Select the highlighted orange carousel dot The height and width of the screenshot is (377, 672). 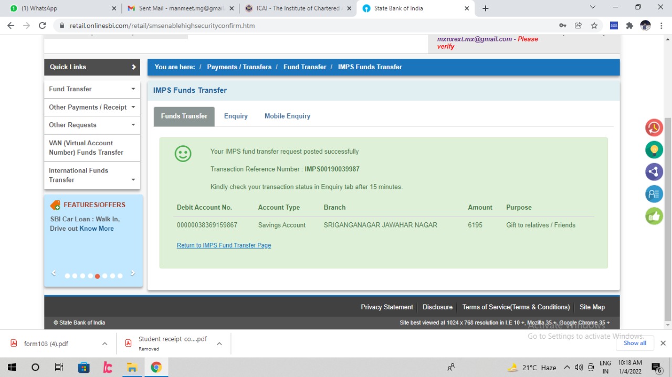click(97, 276)
